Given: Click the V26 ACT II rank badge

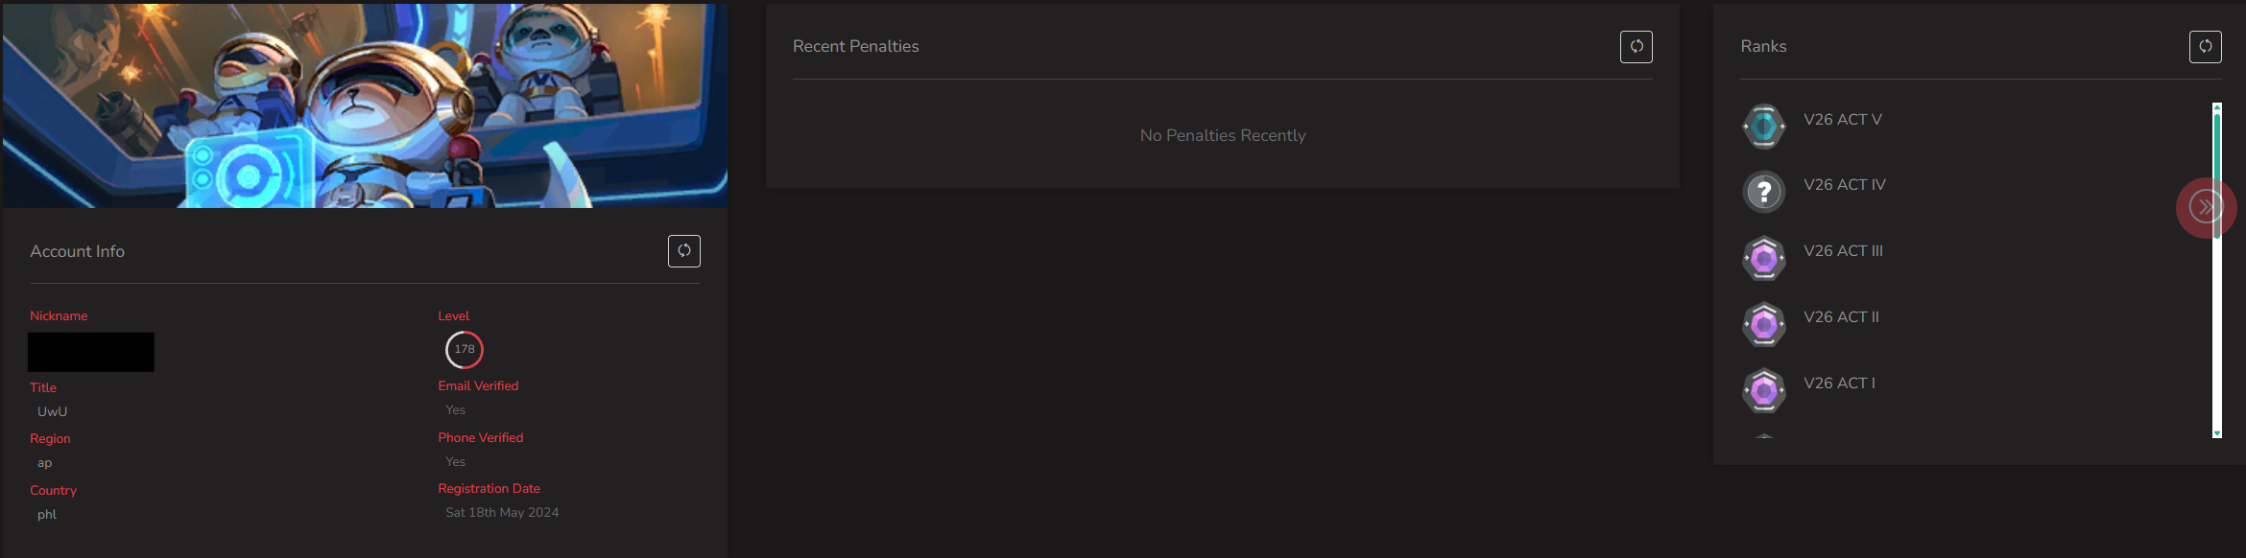Looking at the screenshot, I should tap(1763, 324).
